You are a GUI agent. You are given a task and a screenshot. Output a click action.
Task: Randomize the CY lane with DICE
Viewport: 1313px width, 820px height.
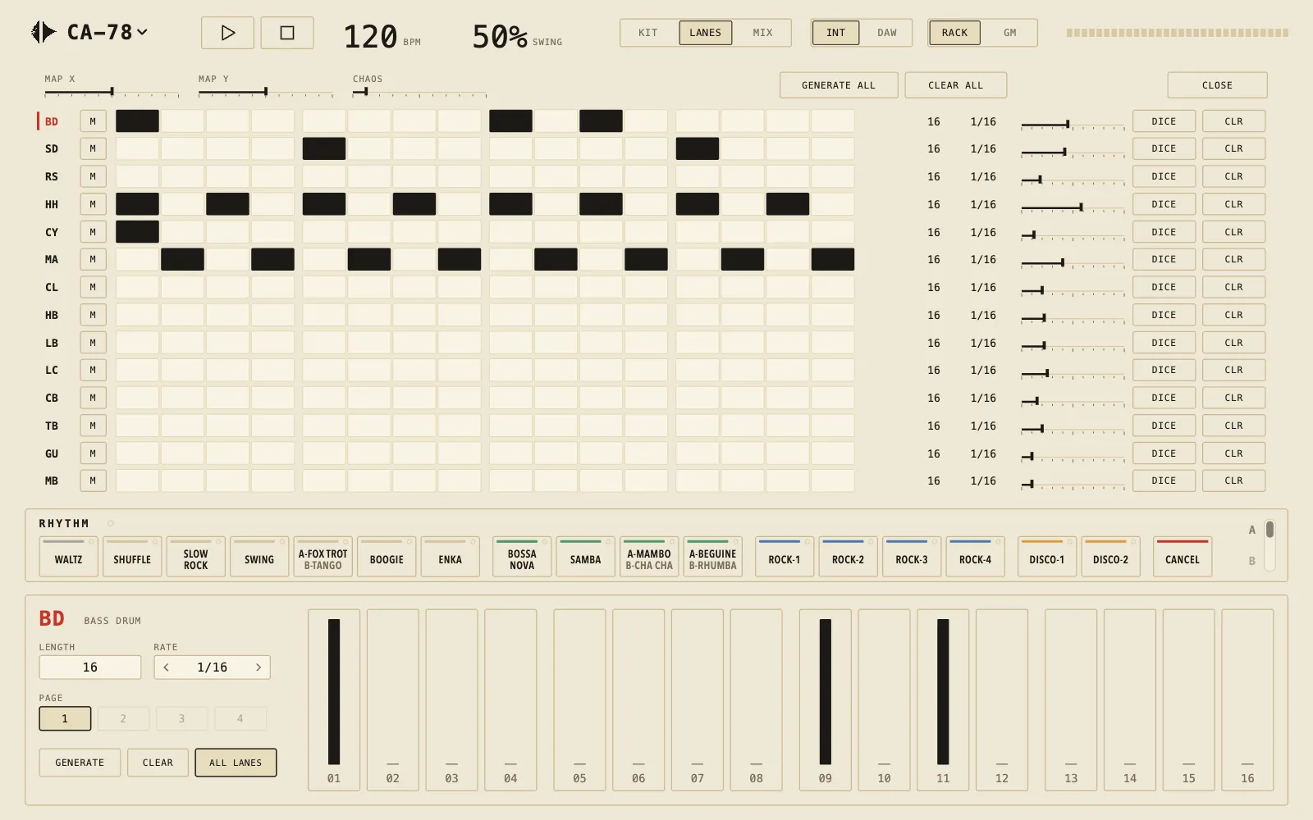tap(1164, 232)
